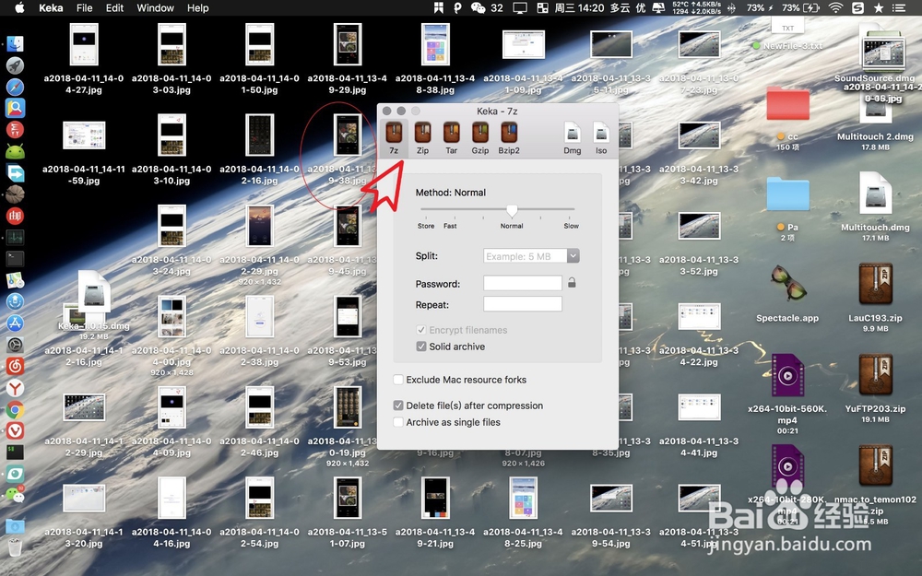Select the Zip archive format icon
The height and width of the screenshot is (576, 922).
pyautogui.click(x=422, y=133)
